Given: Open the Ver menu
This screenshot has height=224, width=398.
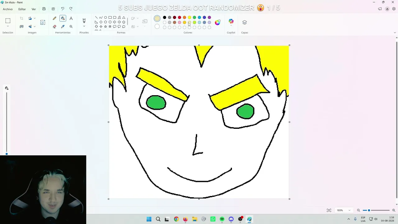Looking at the screenshot, I should [34, 9].
